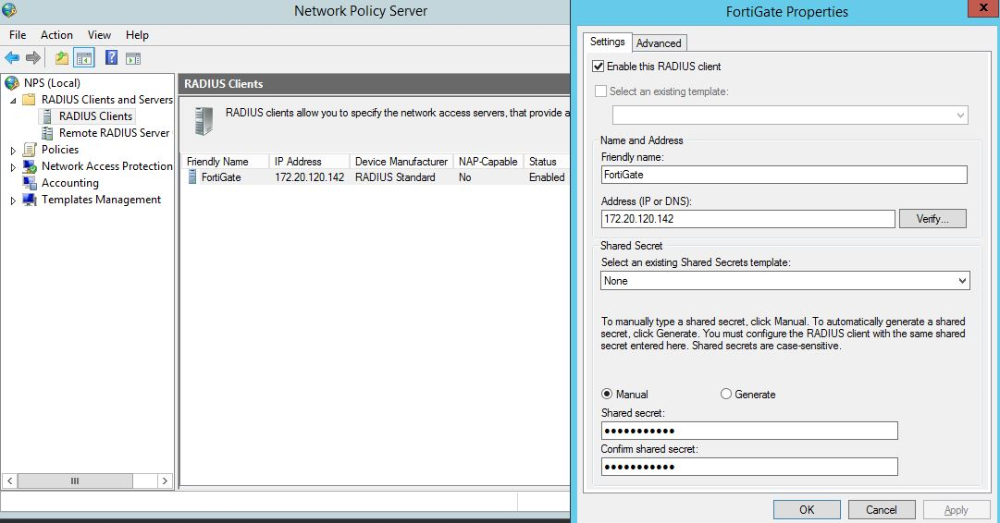Switch to the Advanced tab

(x=659, y=43)
